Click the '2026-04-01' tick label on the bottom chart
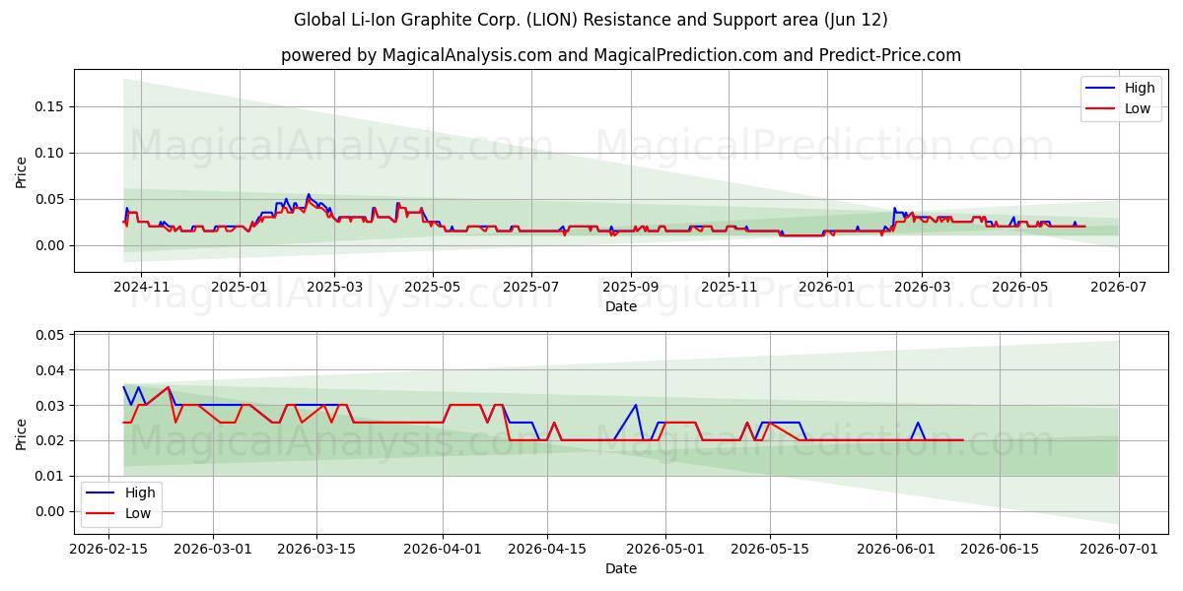This screenshot has height=591, width=1183. (441, 549)
